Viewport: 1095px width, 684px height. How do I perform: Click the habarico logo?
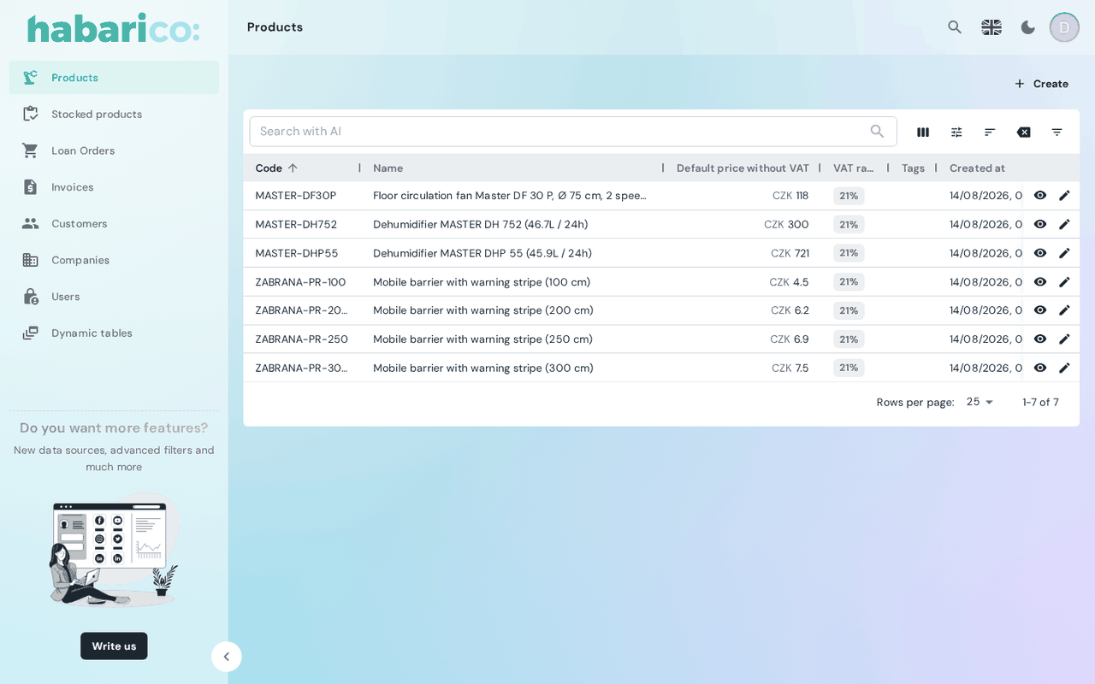(114, 28)
